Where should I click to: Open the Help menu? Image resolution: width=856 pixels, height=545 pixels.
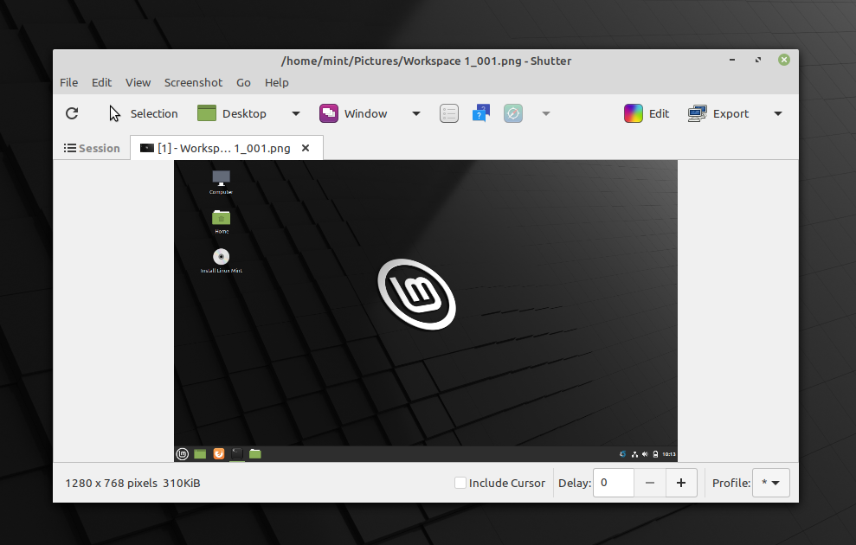[277, 82]
